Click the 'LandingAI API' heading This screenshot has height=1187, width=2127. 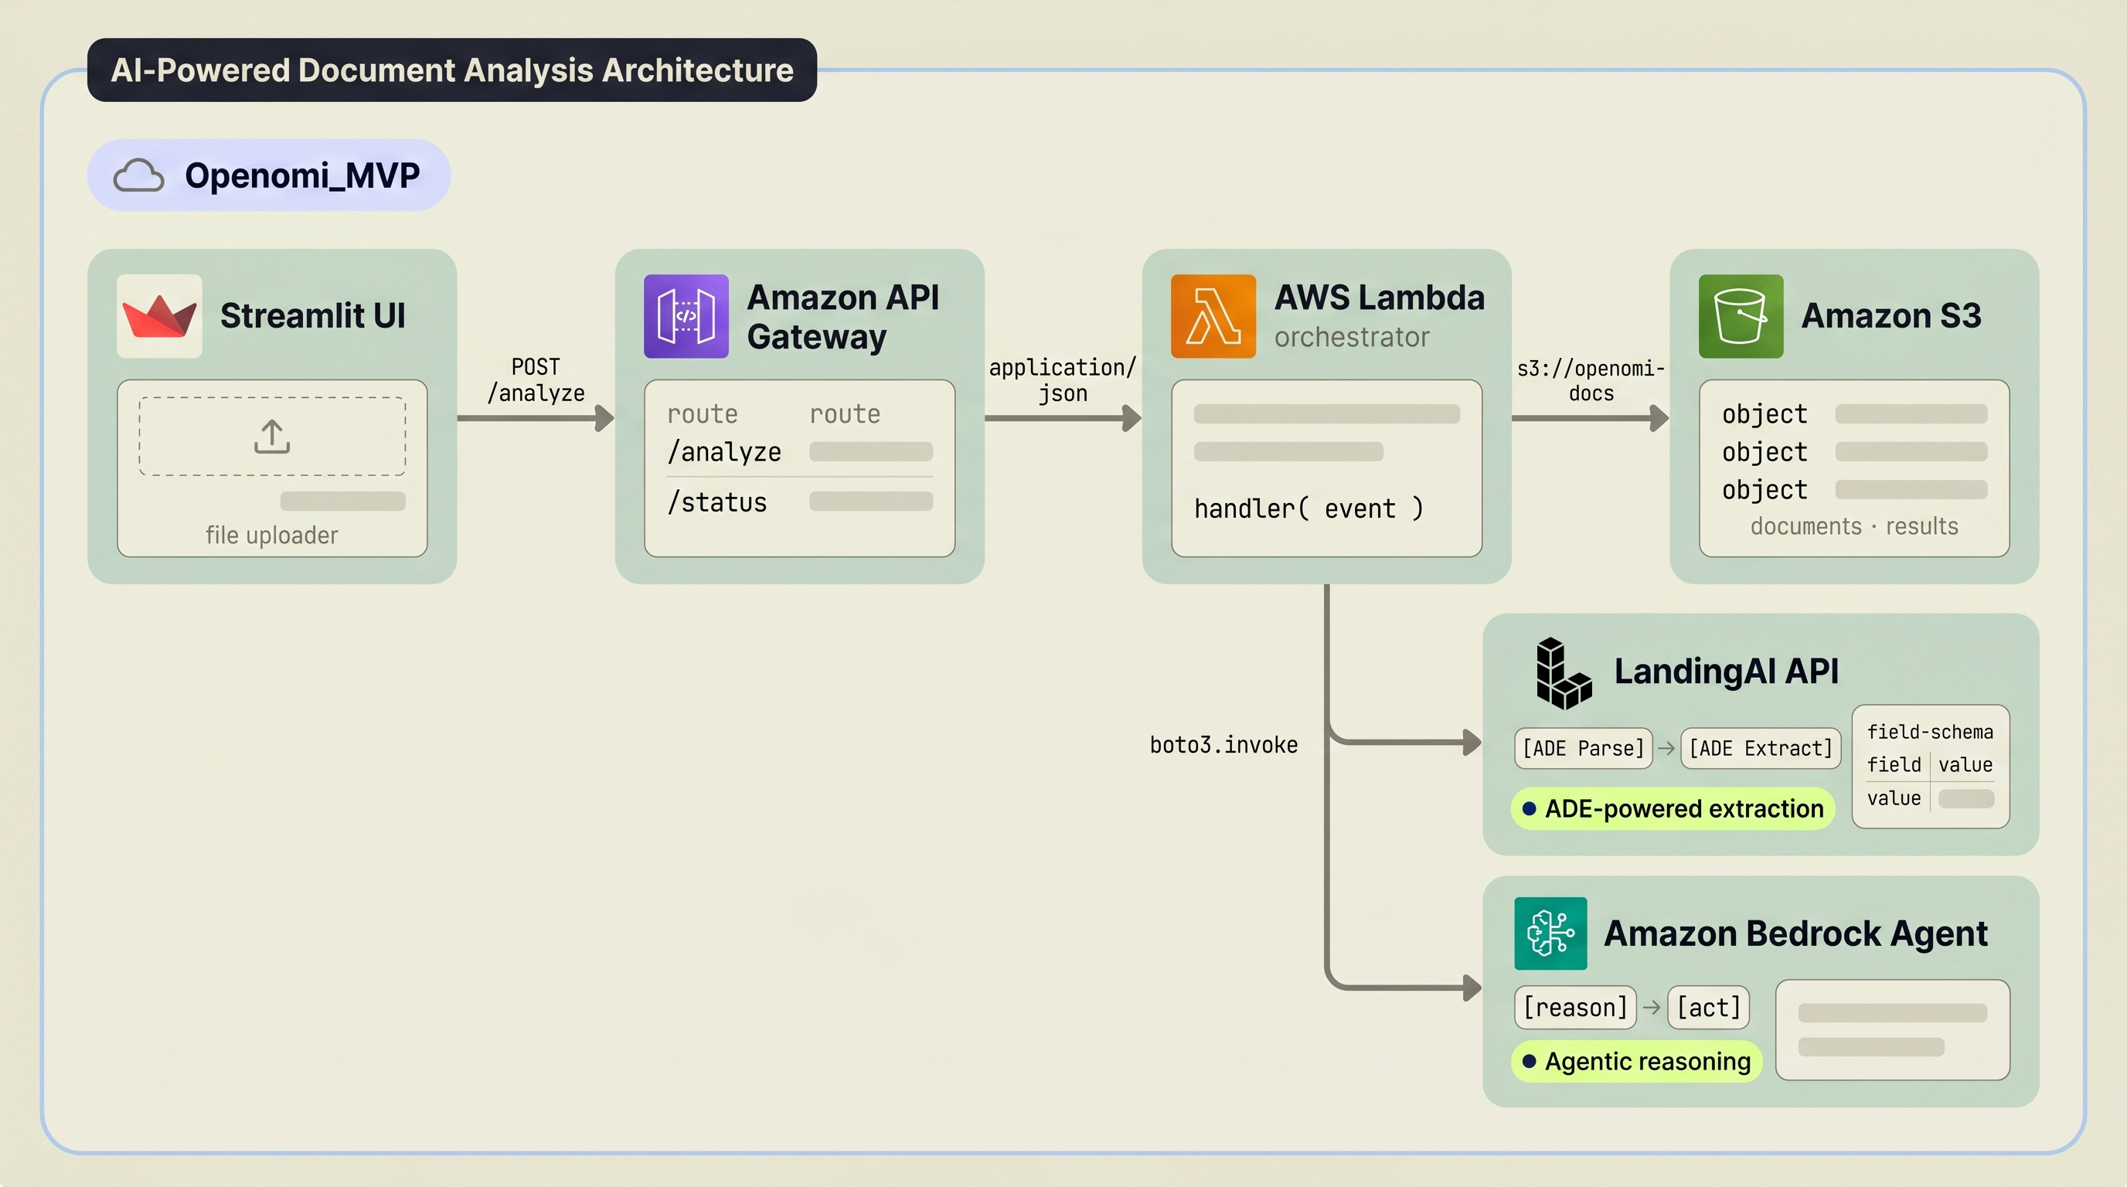(x=1727, y=671)
